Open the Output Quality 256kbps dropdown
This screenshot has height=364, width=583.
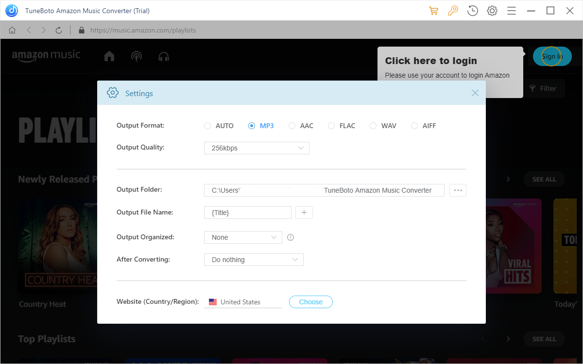257,148
